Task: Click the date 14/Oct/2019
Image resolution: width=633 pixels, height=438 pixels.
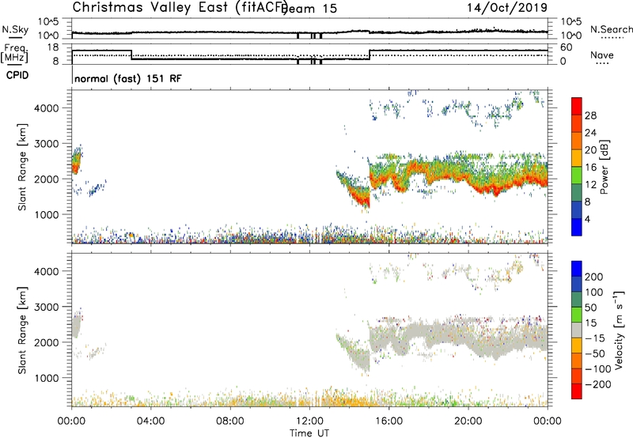Action: click(507, 7)
